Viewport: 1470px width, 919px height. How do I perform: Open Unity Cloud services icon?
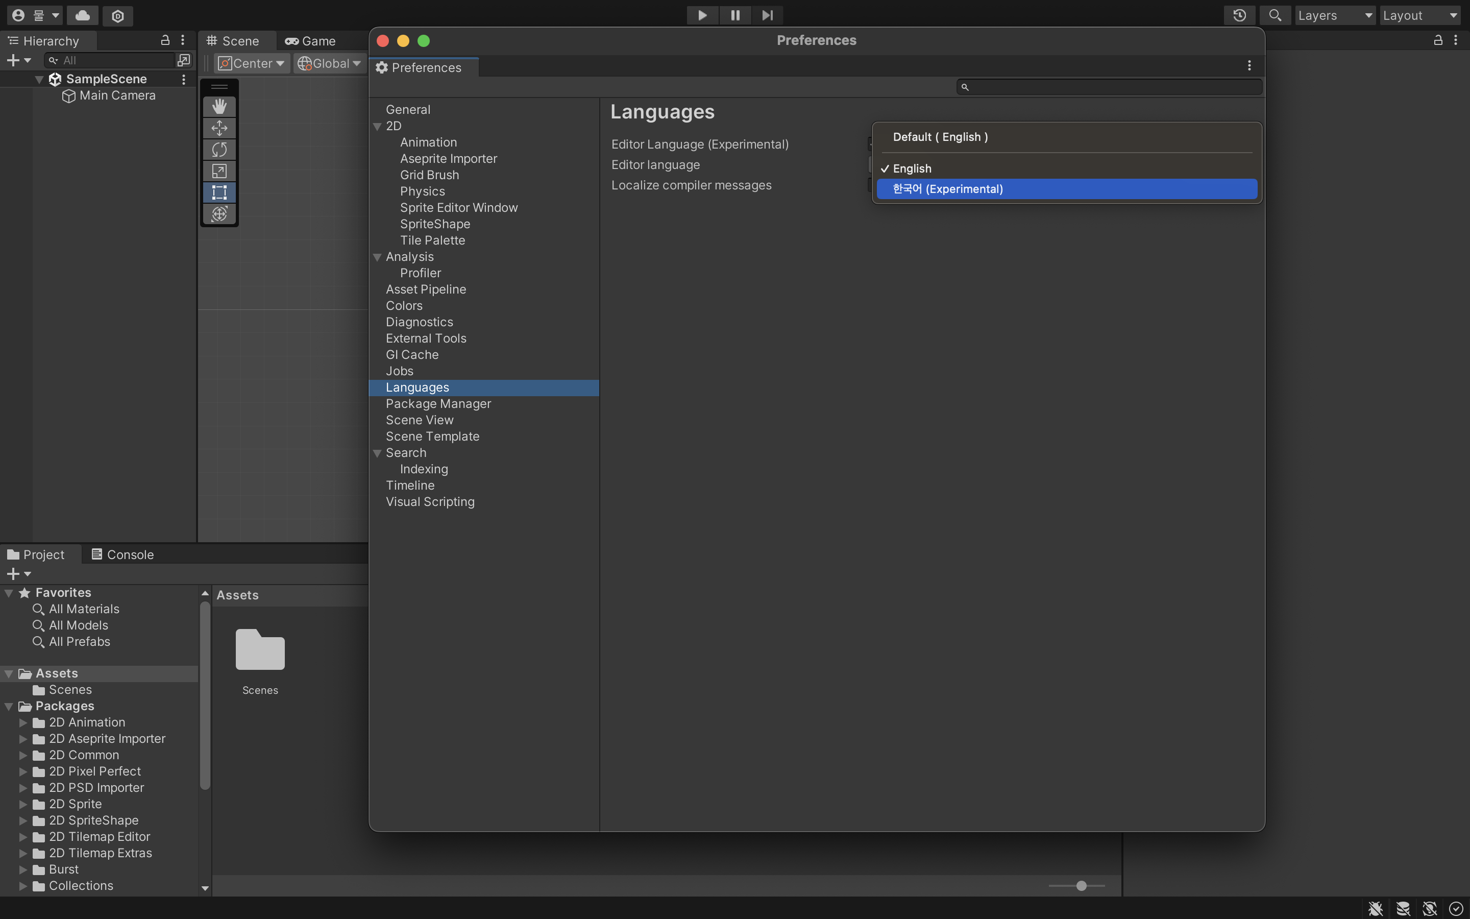(83, 15)
